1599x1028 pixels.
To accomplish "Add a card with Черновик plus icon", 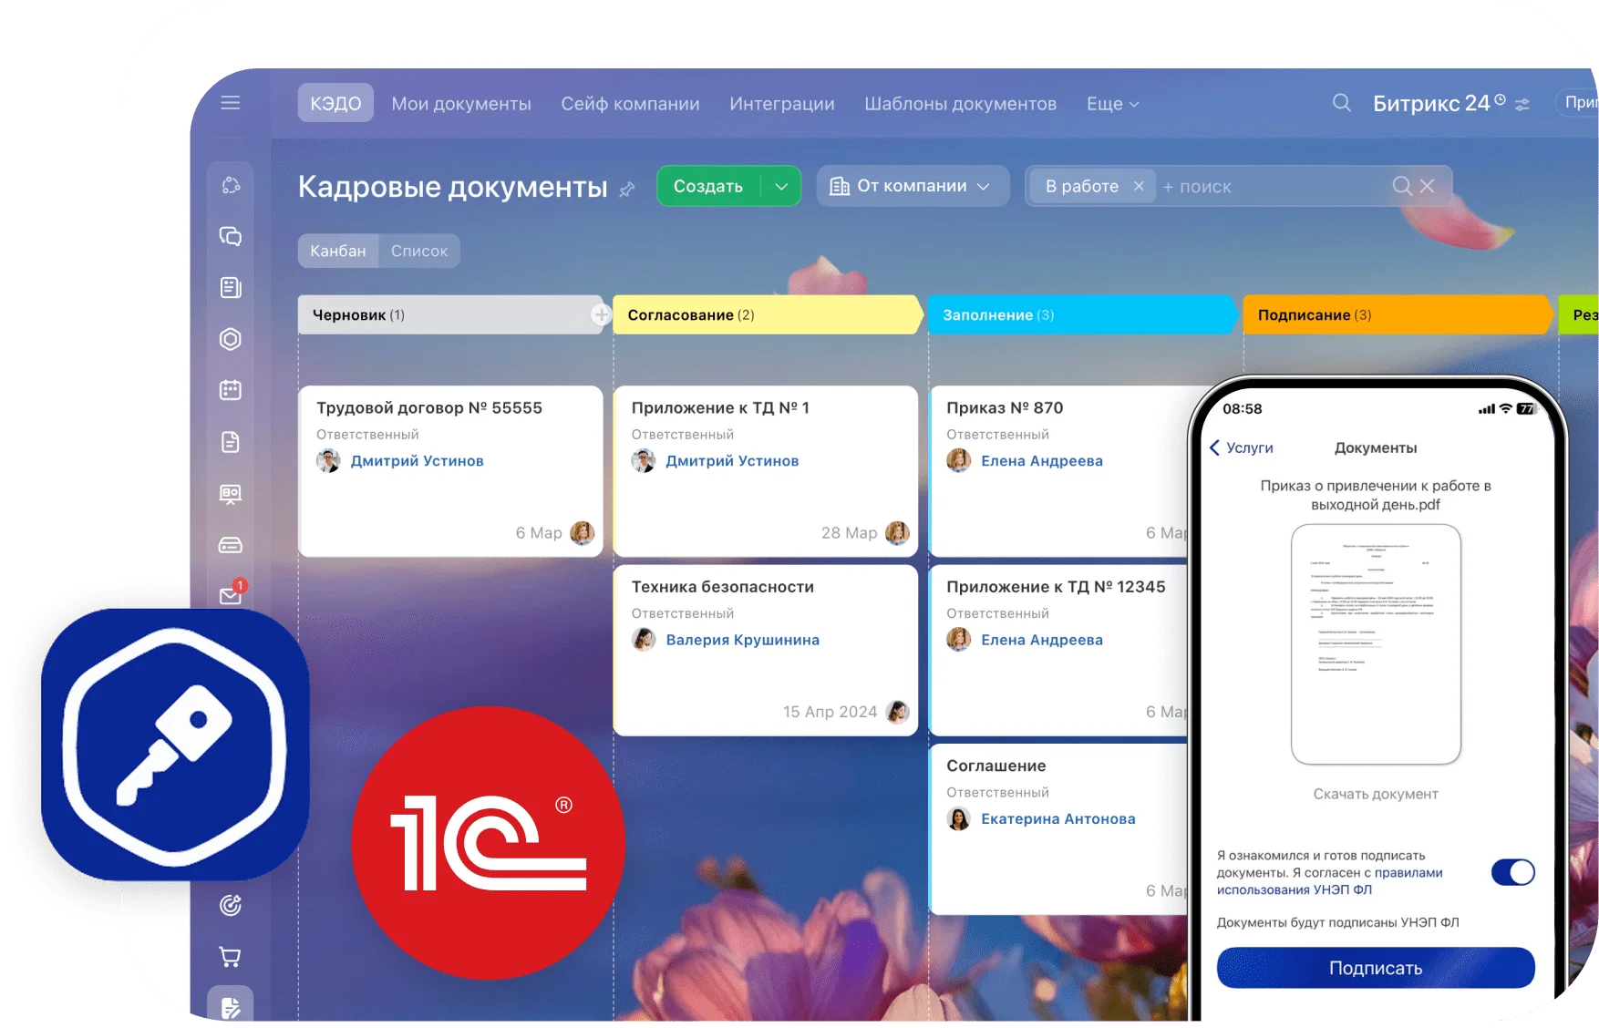I will (601, 315).
